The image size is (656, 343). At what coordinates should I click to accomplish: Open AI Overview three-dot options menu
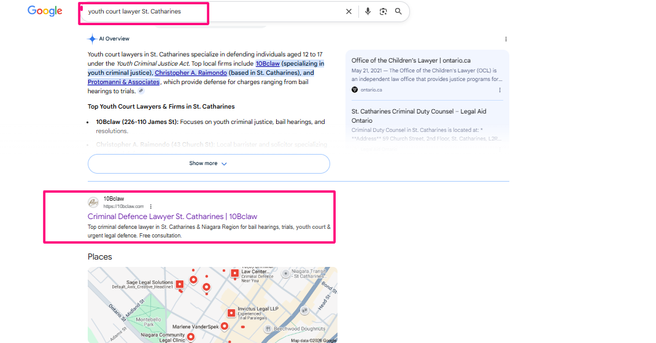click(x=506, y=39)
